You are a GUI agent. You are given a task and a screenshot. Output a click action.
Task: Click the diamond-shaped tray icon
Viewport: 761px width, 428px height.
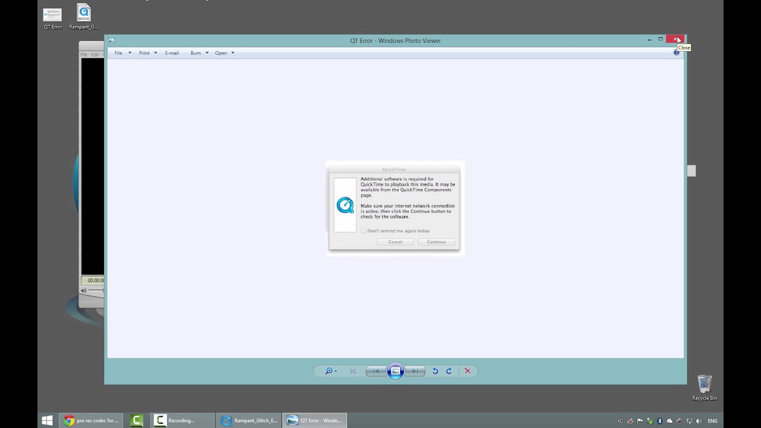tap(680, 421)
